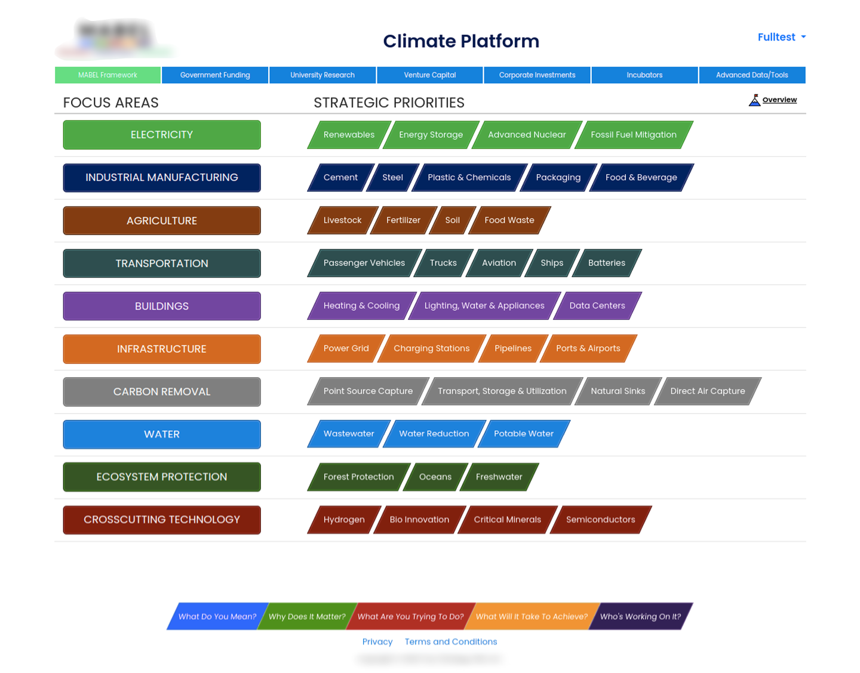Click the ELECTRICITY focus area button

(x=162, y=135)
